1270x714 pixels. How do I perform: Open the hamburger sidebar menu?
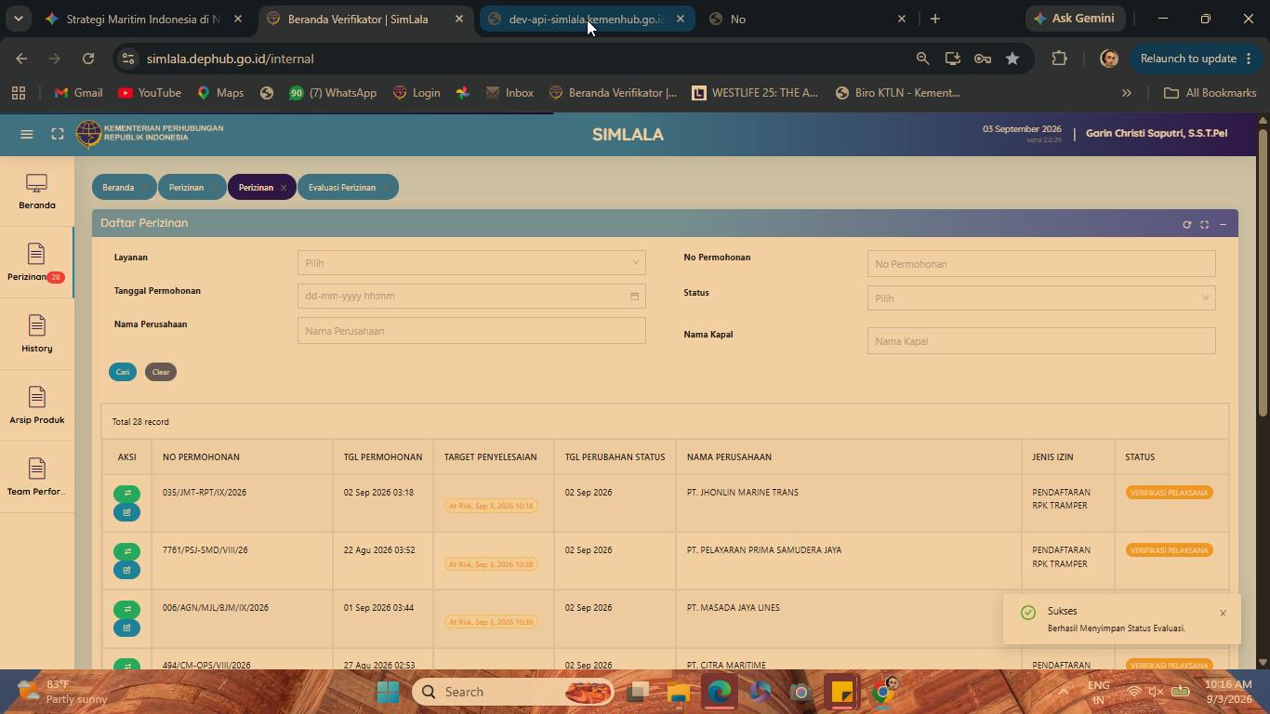pos(27,135)
